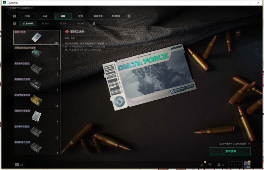
Task: Open the friends list icon
Action: 221,165
